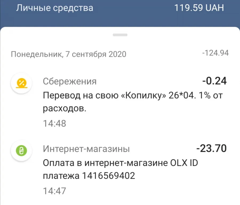Open the Интернет-магазины transaction category label
The image size is (240, 205).
click(x=86, y=149)
